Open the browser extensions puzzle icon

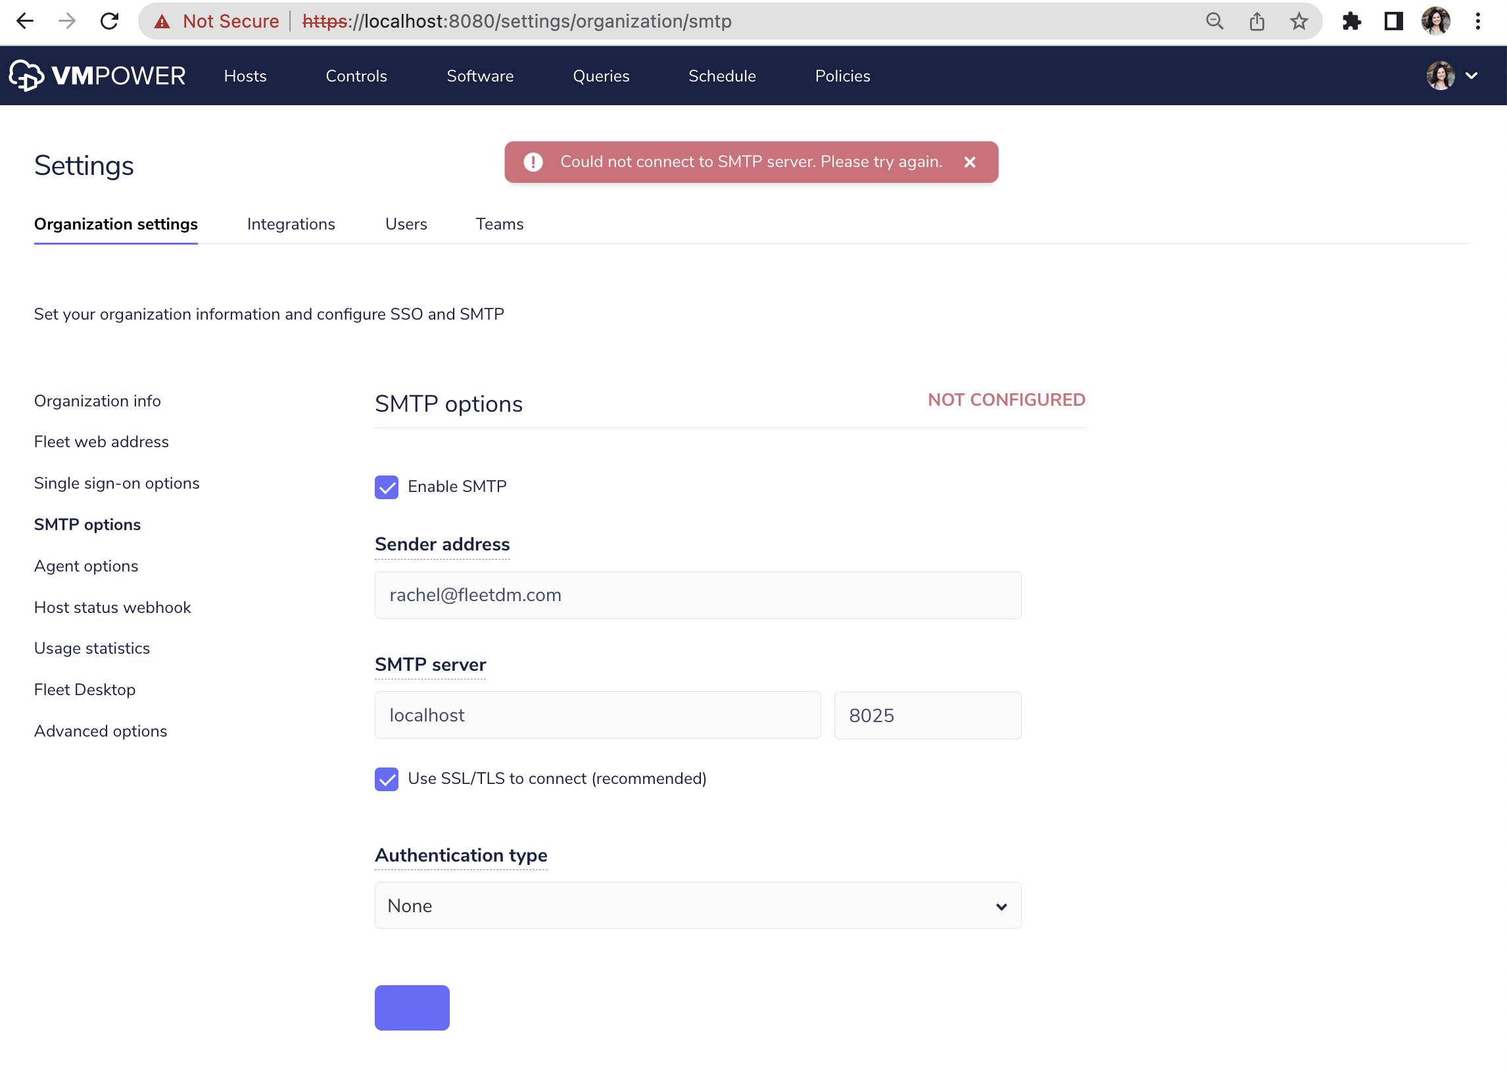tap(1352, 20)
